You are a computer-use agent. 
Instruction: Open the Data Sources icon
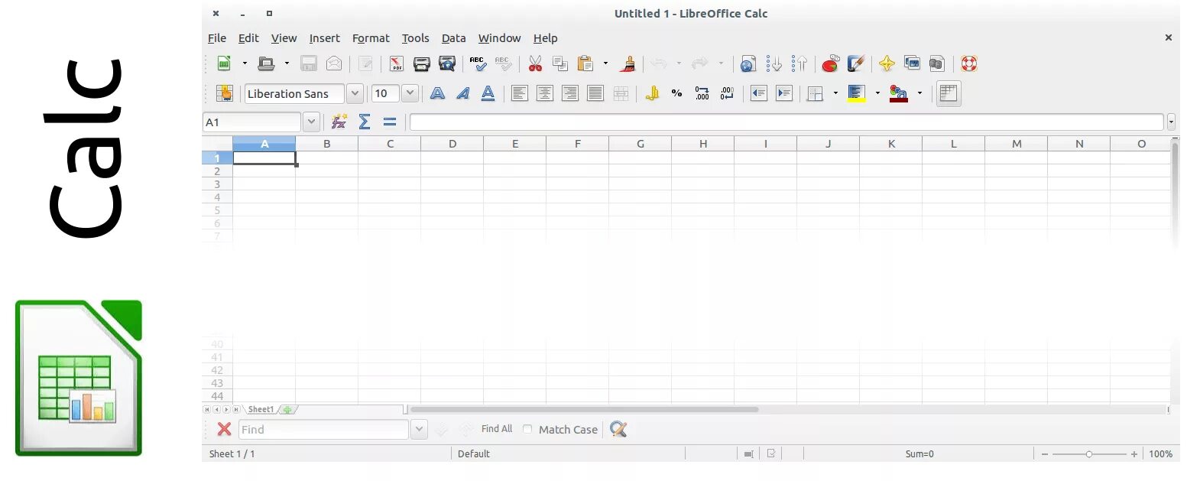click(x=937, y=63)
